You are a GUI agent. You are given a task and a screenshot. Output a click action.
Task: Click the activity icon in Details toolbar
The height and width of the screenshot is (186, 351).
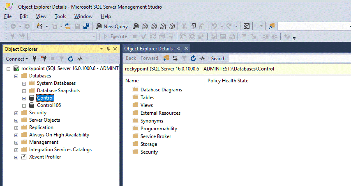coord(202,58)
